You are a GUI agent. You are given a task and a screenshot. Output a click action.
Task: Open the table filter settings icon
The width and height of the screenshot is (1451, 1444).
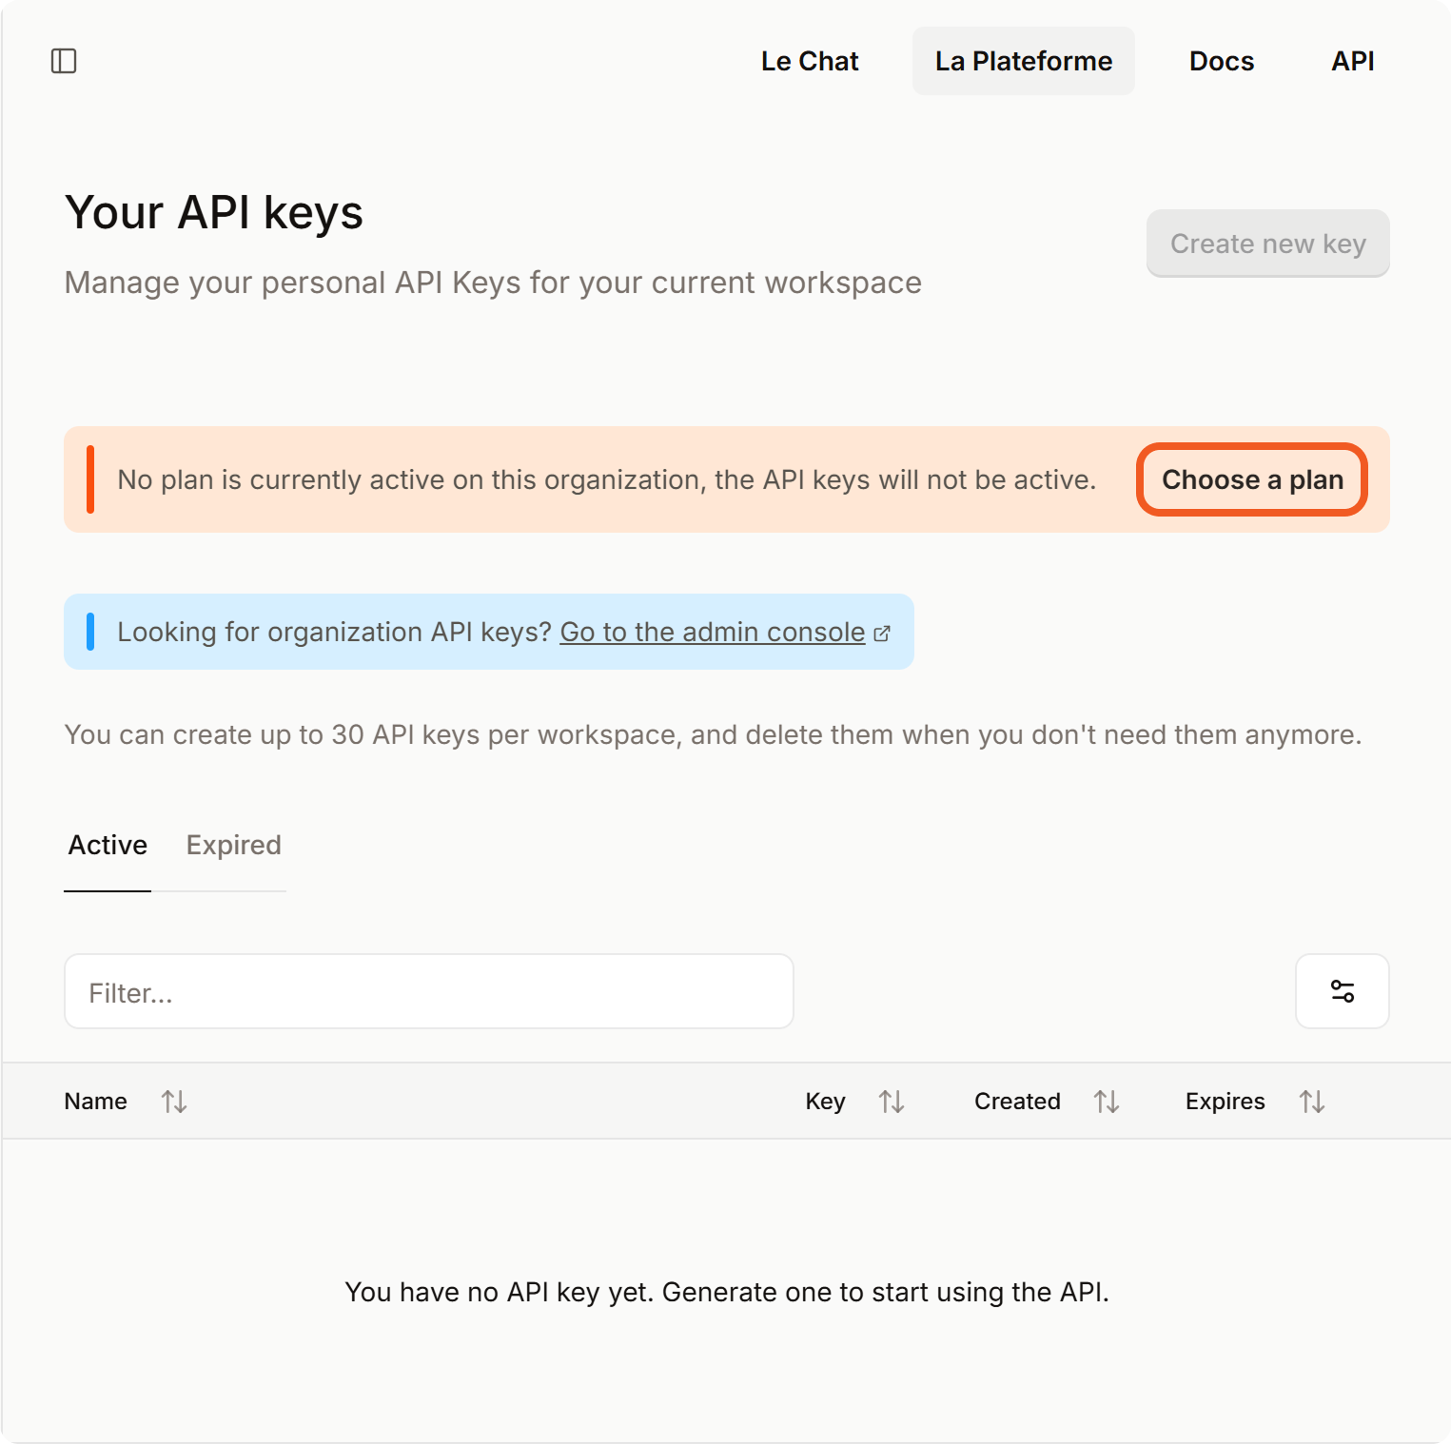pos(1342,991)
